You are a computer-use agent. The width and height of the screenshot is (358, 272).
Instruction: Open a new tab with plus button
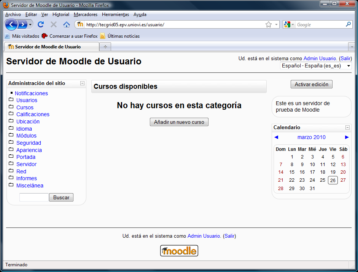tap(105, 46)
